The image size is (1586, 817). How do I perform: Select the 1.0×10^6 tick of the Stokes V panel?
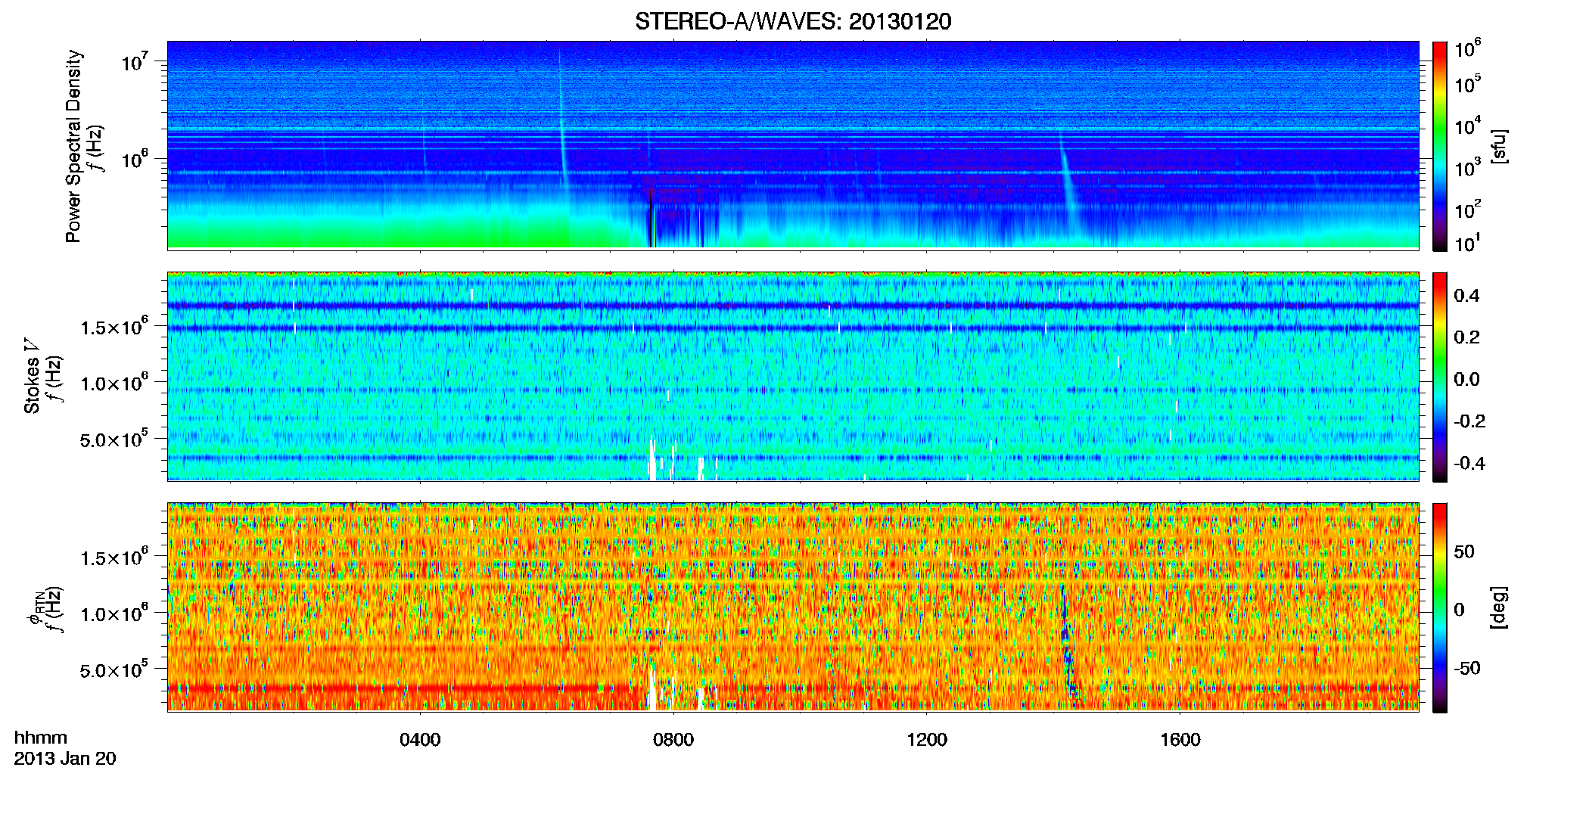click(114, 383)
